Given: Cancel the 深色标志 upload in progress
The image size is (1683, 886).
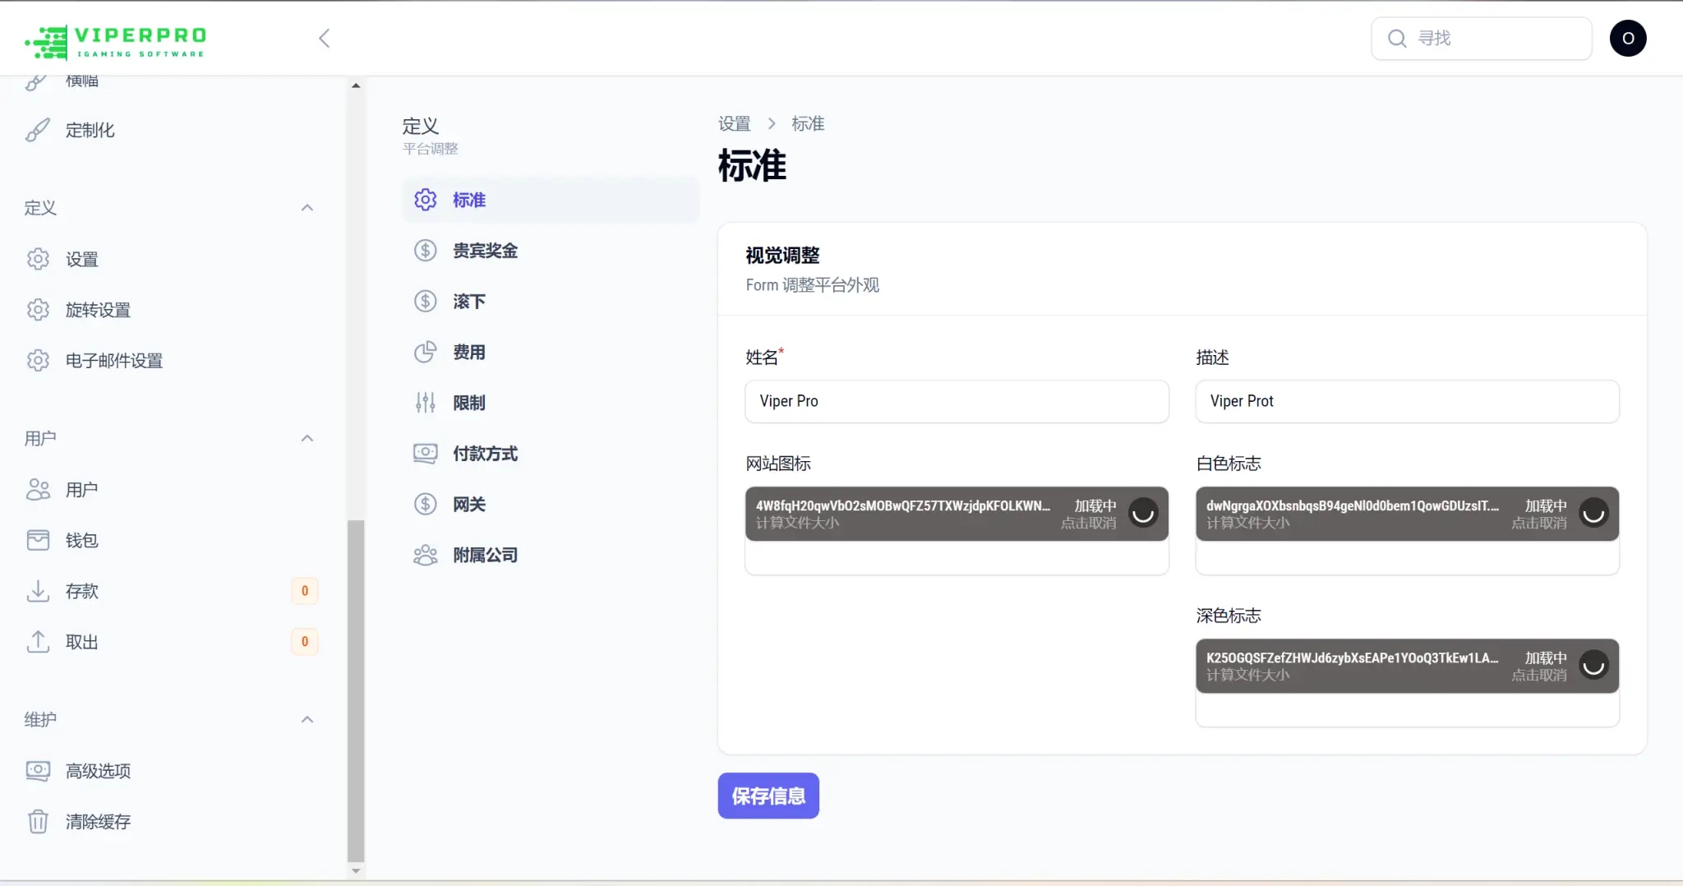Looking at the screenshot, I should 1539,676.
